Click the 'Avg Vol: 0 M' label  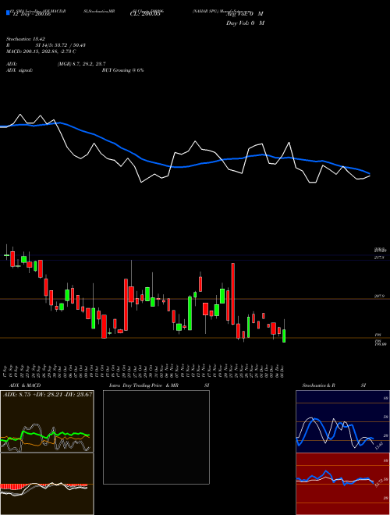[245, 14]
